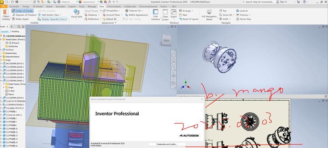Click the Open file icon in quick access toolbar

pos(13,2)
